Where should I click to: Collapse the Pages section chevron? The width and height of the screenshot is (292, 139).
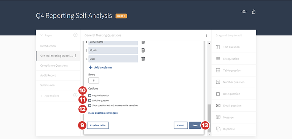tap(41, 35)
